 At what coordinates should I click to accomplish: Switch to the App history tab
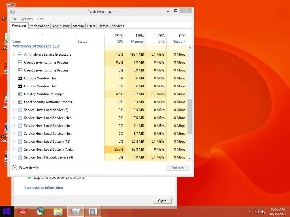coord(61,26)
